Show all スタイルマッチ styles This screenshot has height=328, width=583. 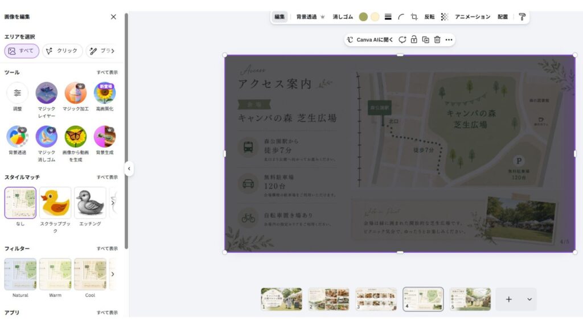107,178
